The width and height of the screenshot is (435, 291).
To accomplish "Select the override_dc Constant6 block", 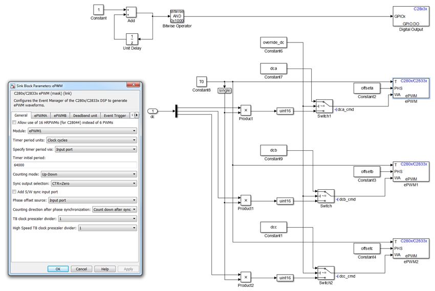I will tap(273, 42).
